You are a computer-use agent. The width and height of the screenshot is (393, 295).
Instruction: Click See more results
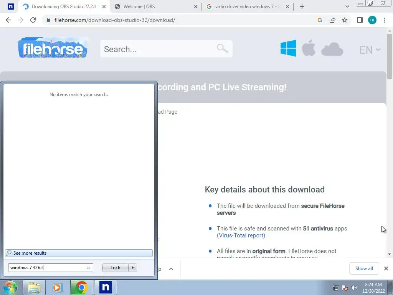[79, 253]
